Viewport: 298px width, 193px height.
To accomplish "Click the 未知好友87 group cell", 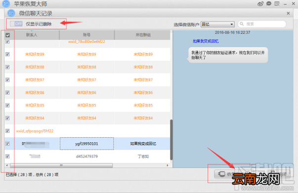I will [x=143, y=80].
